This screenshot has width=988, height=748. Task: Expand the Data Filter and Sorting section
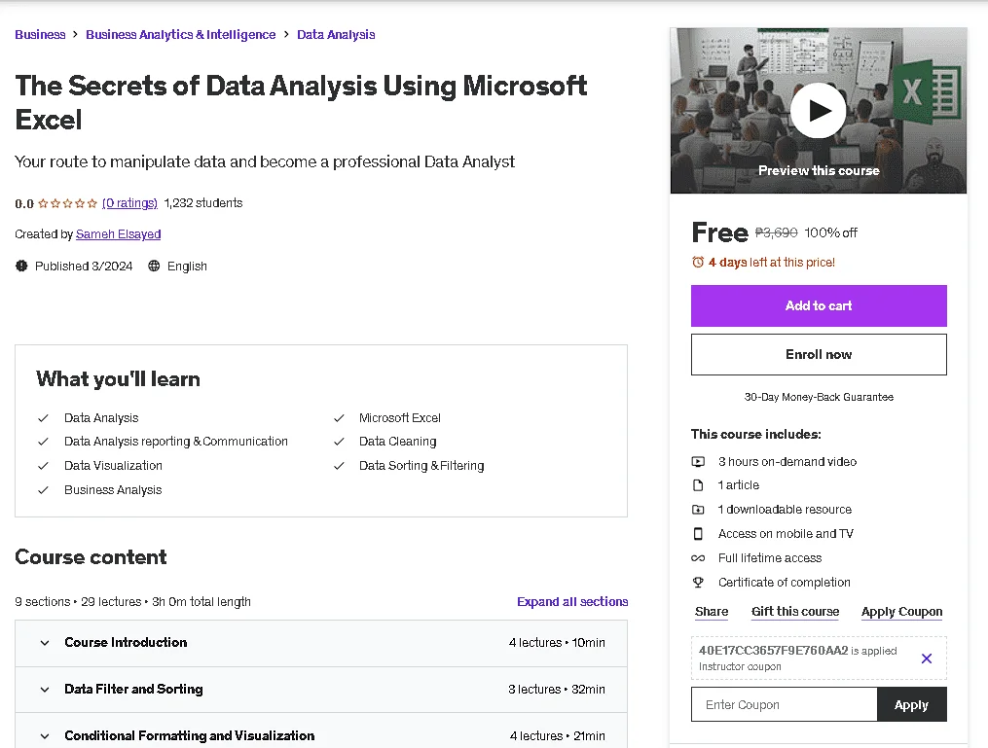(x=321, y=690)
